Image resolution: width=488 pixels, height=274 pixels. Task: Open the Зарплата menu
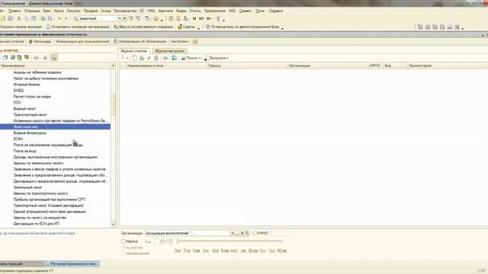pos(165,11)
